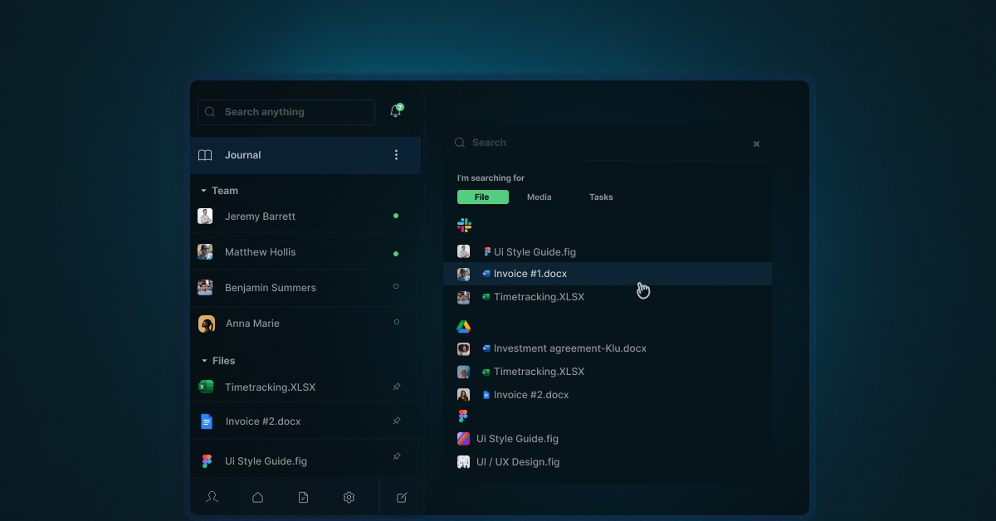The height and width of the screenshot is (521, 996).
Task: Switch searching filter to Tasks
Action: tap(600, 197)
